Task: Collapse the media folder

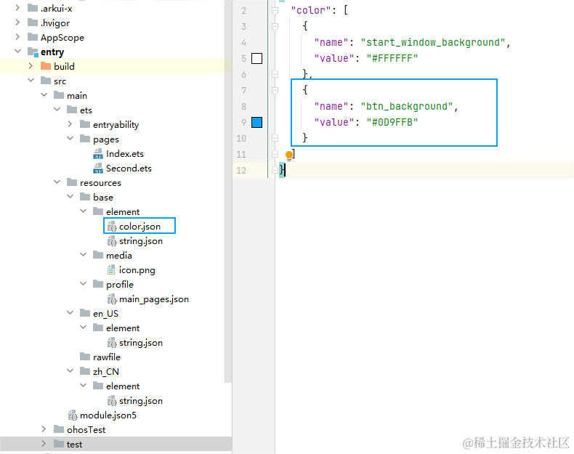Action: [x=83, y=255]
